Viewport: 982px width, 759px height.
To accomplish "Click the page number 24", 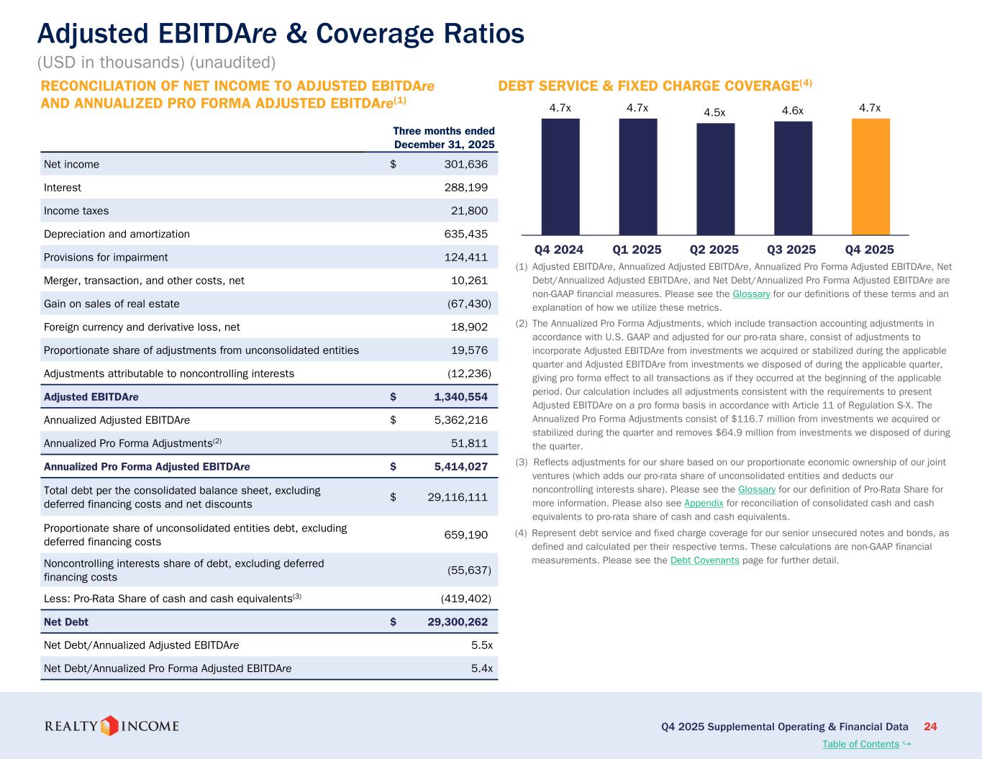I will coord(929,727).
